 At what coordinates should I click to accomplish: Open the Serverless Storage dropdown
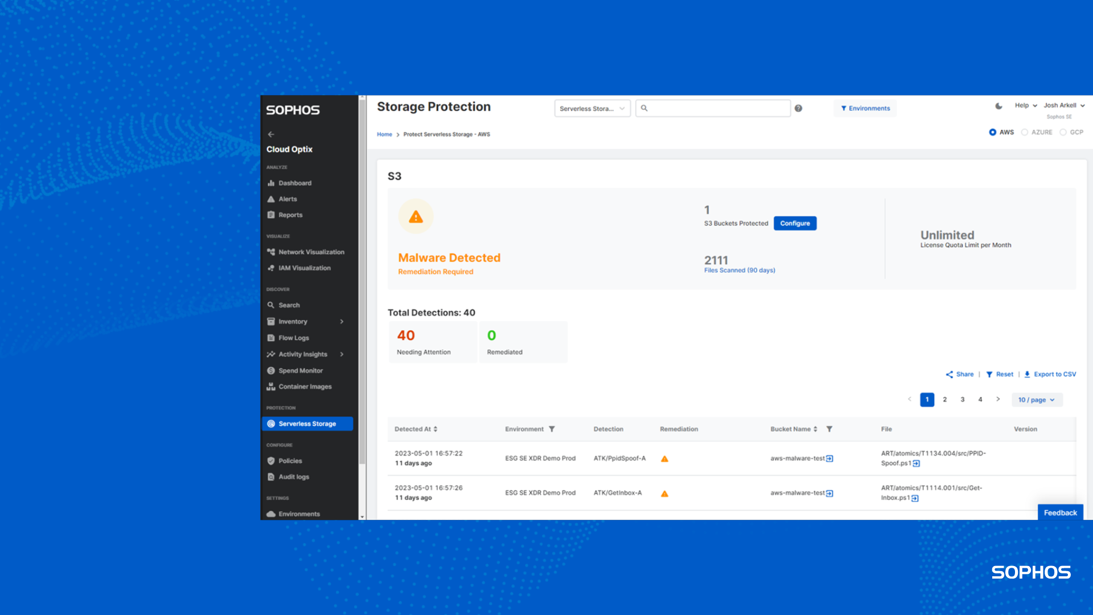(x=592, y=108)
